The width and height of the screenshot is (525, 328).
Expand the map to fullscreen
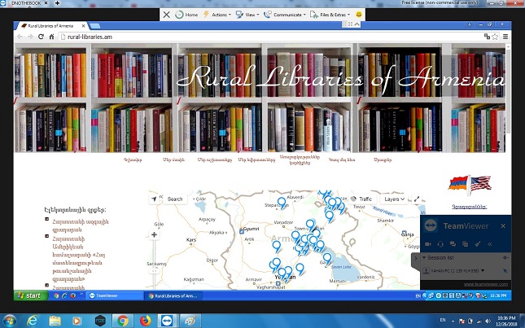point(417,199)
